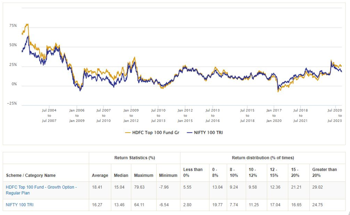
Task: Click the Jul 2004 to Jul 2007 axis label
Action: tap(49, 116)
